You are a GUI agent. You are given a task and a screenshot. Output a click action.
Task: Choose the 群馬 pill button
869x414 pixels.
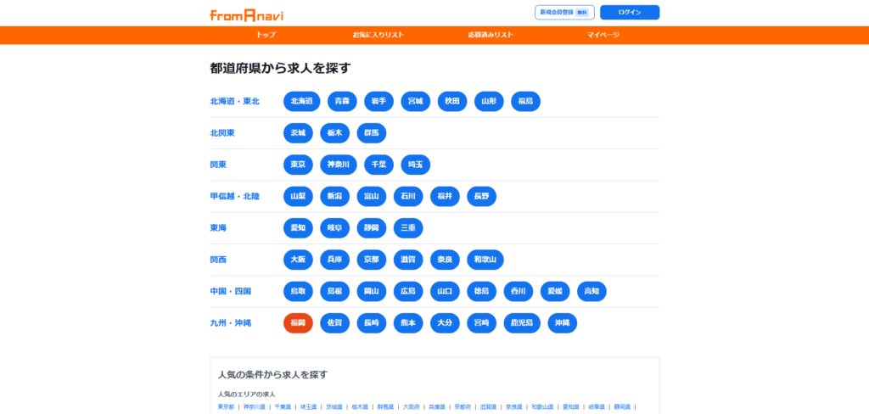point(372,133)
